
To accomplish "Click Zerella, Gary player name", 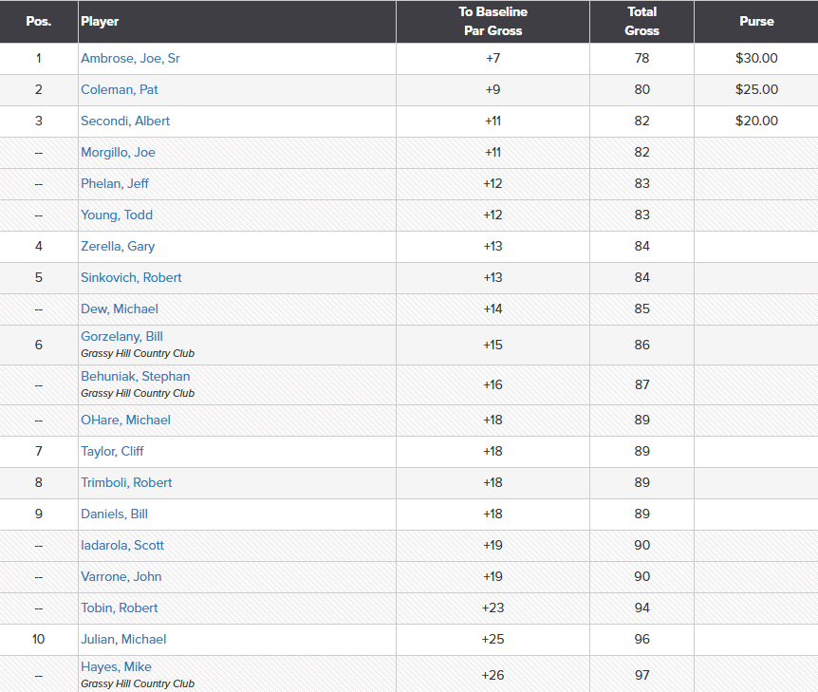I will (x=118, y=246).
